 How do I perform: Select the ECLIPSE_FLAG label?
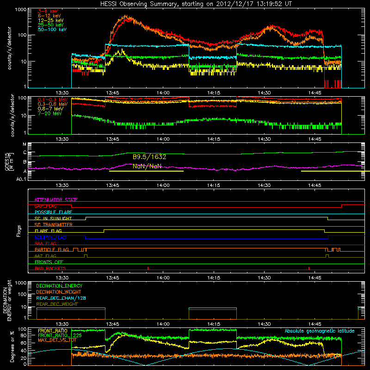click(50, 237)
